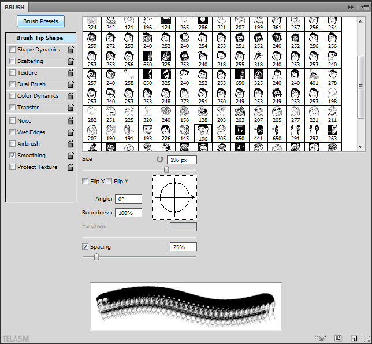
Task: Enable the Color Dynamics checkbox
Action: click(x=12, y=95)
